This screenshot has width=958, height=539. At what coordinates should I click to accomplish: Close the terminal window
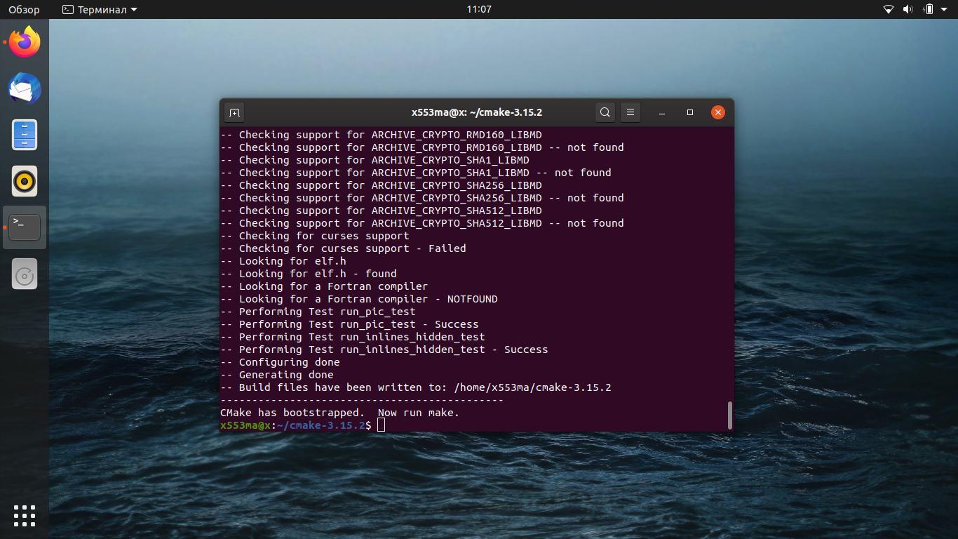pyautogui.click(x=717, y=112)
